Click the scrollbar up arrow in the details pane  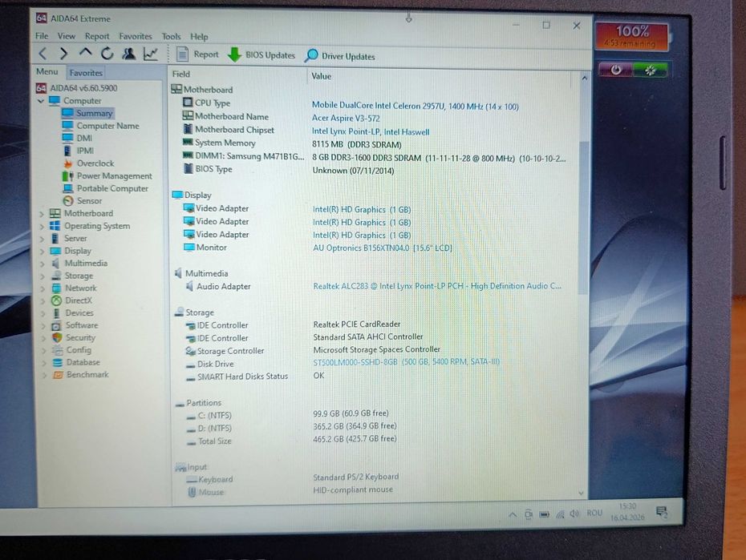pyautogui.click(x=585, y=78)
